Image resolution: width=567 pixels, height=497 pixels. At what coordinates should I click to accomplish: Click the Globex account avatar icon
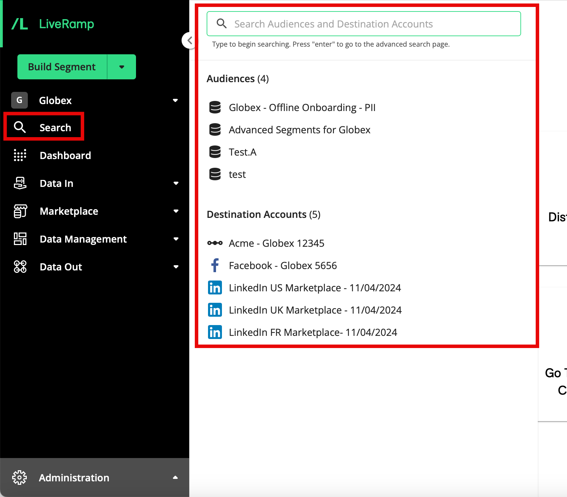(19, 100)
